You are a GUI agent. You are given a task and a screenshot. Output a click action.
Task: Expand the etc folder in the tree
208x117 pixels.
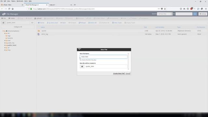pos(5,33)
